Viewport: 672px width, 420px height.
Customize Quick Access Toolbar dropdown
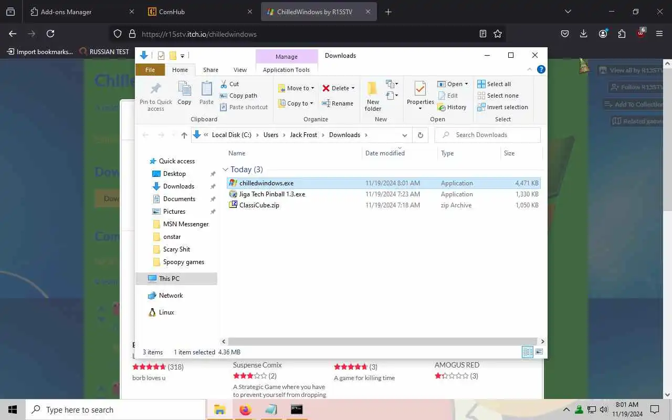pos(183,56)
